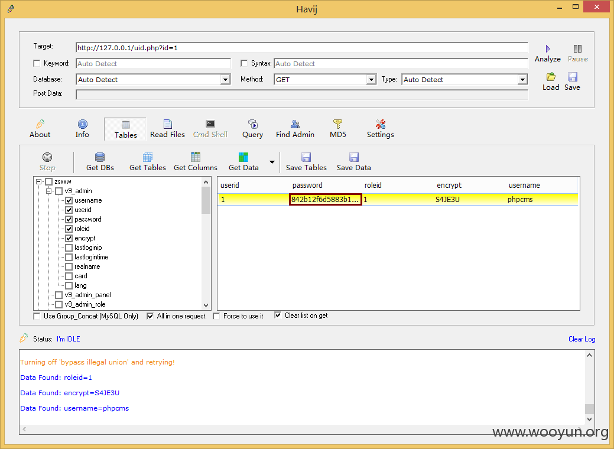
Task: Select the v9_admin table label
Action: 79,191
